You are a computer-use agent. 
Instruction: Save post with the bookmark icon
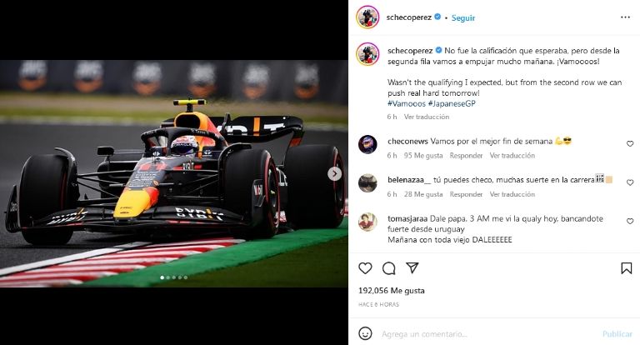pos(627,268)
